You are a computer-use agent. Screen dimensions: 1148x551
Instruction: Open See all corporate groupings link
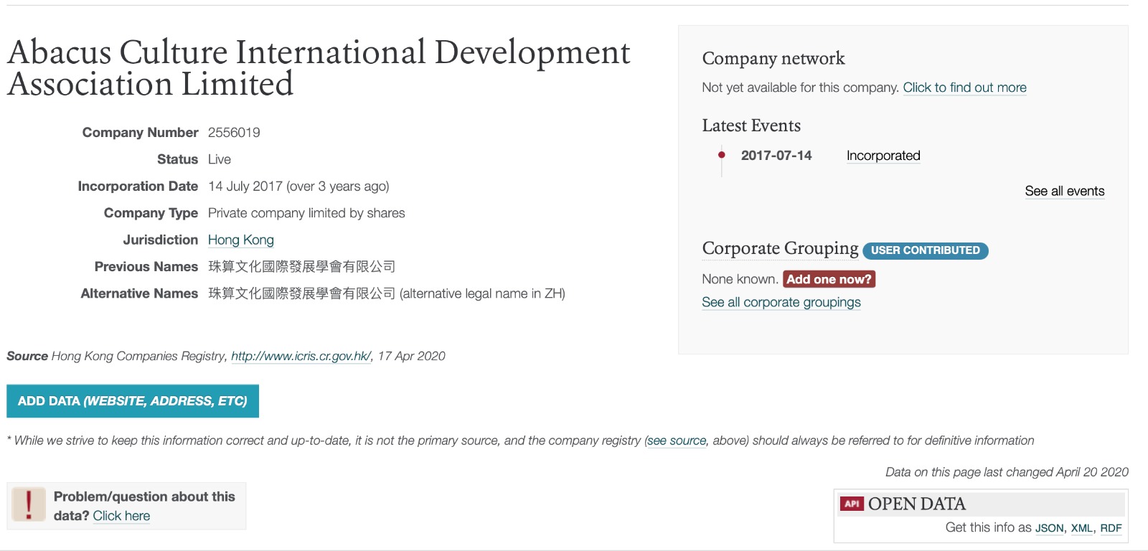point(781,302)
